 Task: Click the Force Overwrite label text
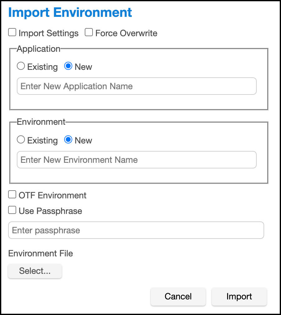click(x=126, y=33)
